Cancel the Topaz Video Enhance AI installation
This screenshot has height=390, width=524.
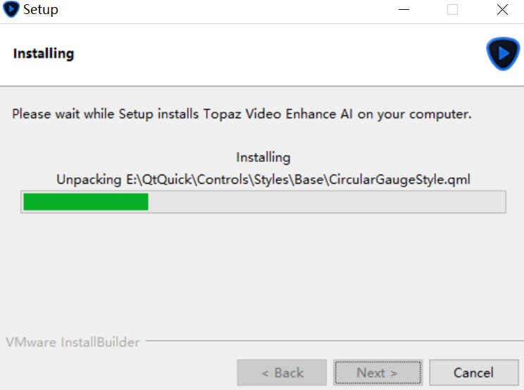474,372
